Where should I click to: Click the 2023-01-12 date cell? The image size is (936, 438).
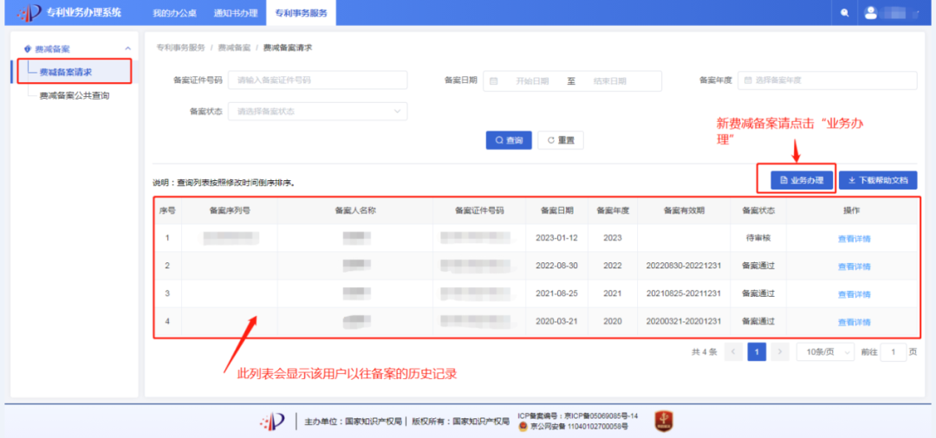pos(557,238)
